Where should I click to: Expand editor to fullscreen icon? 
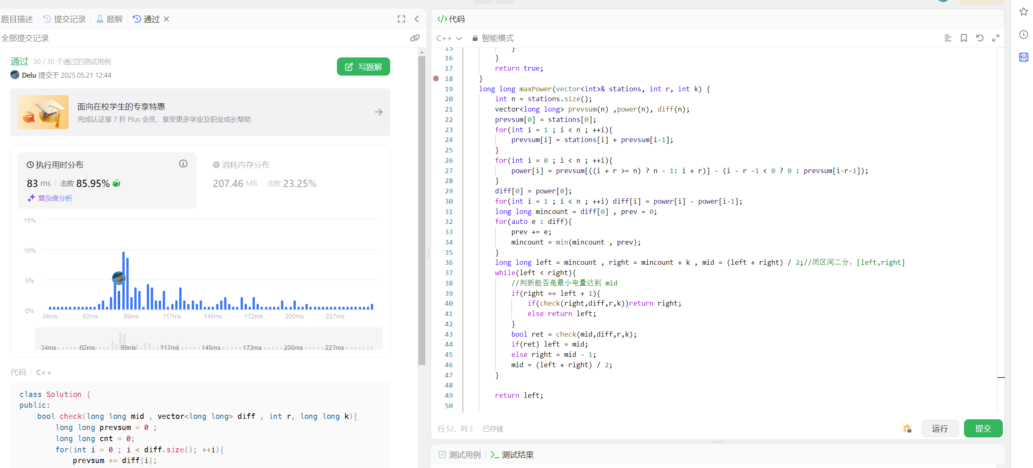(x=996, y=38)
